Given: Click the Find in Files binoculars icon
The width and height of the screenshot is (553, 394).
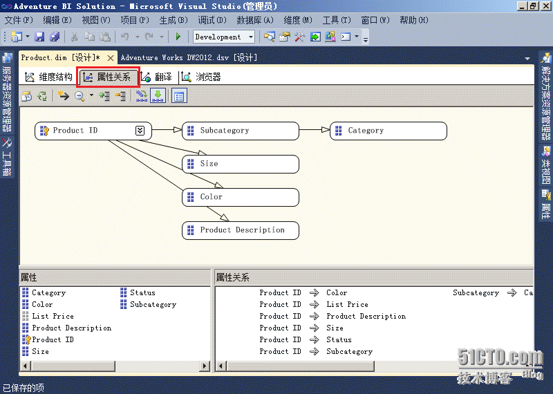Looking at the screenshot, I should 270,37.
